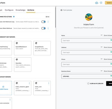This screenshot has width=112, height=109.
Task: Click the Form preview eye icon
Action: [x=62, y=10]
